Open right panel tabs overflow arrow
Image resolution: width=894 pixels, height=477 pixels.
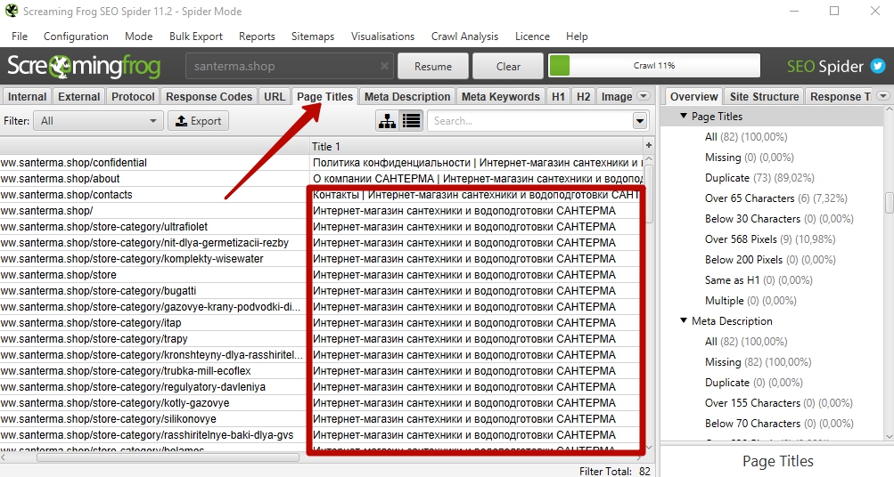(883, 95)
